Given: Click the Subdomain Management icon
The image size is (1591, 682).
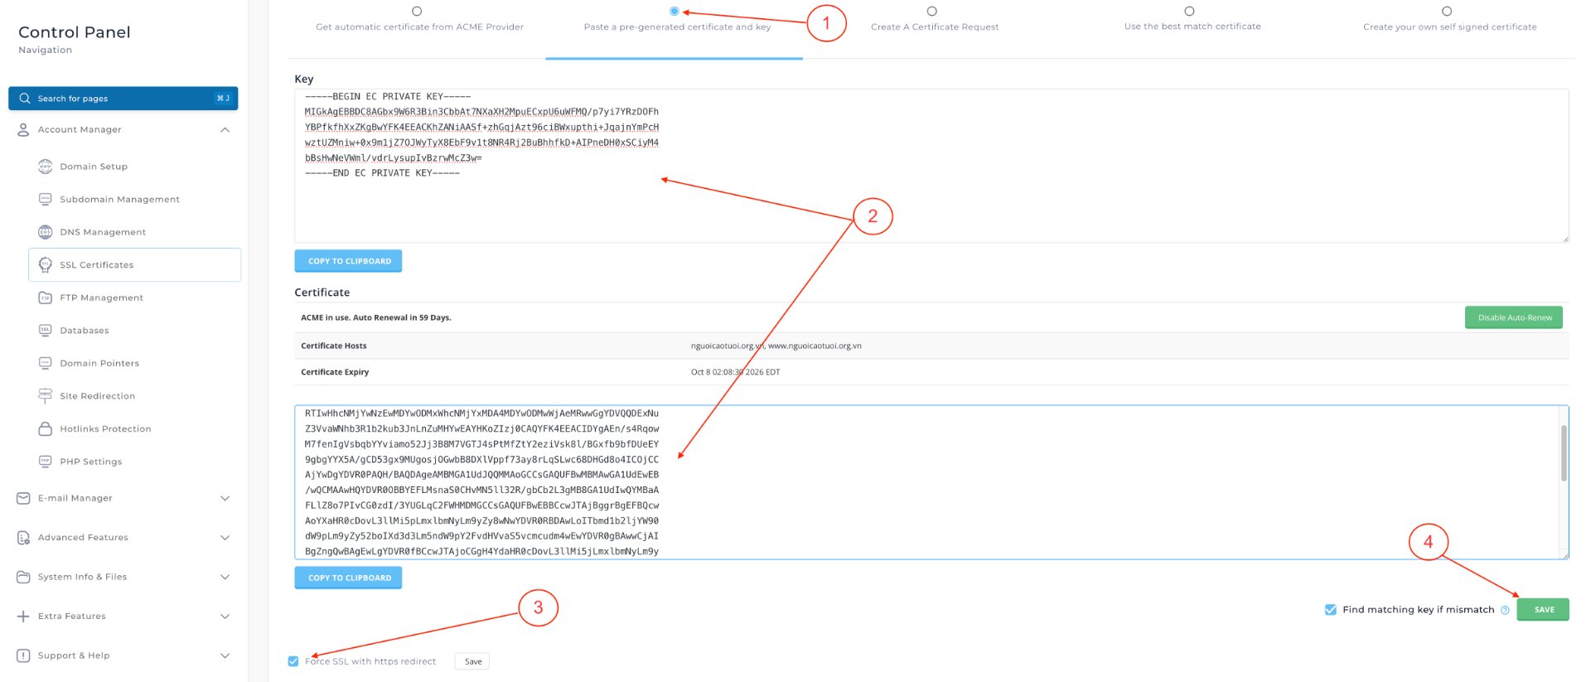Looking at the screenshot, I should (46, 199).
